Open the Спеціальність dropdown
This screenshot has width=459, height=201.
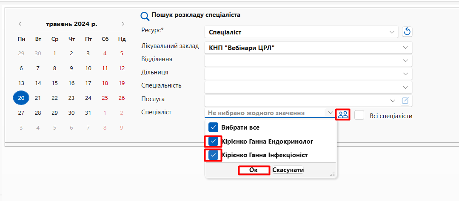pyautogui.click(x=405, y=87)
